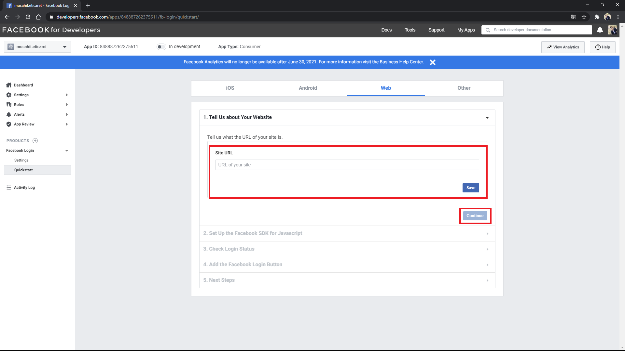Open Docs in top navigation
Screen dimensions: 625x351
[x=386, y=30]
